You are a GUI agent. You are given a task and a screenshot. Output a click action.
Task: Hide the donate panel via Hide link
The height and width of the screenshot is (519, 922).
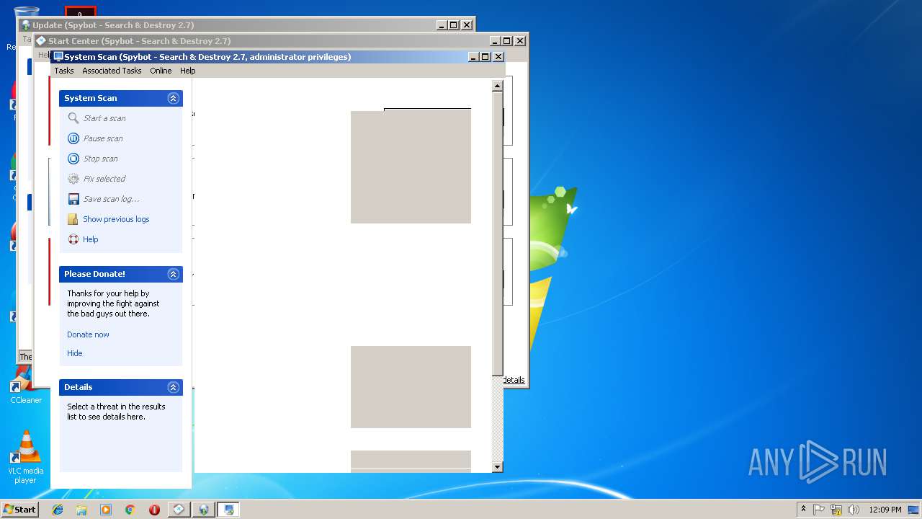click(75, 353)
